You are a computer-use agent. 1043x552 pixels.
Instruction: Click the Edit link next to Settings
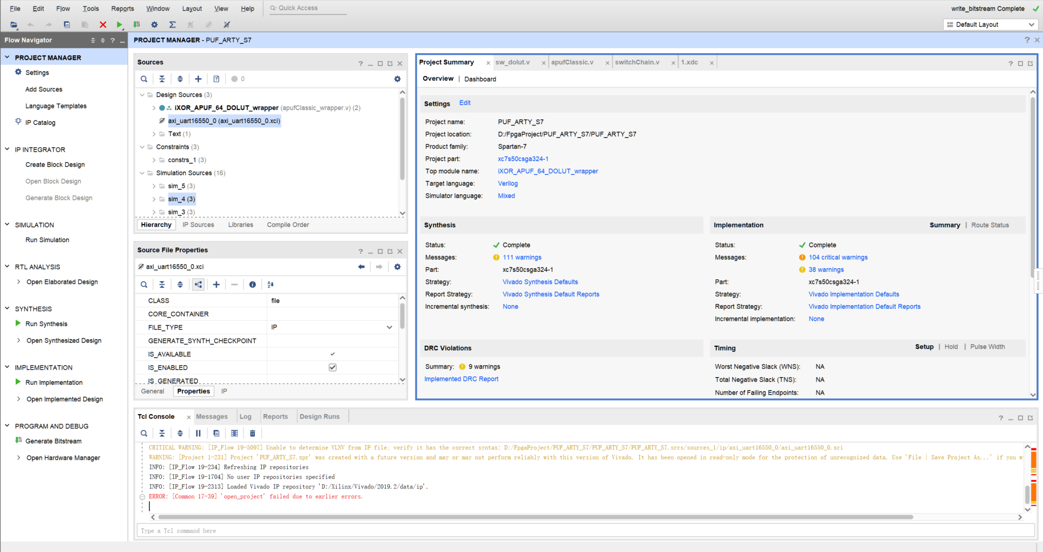click(465, 103)
